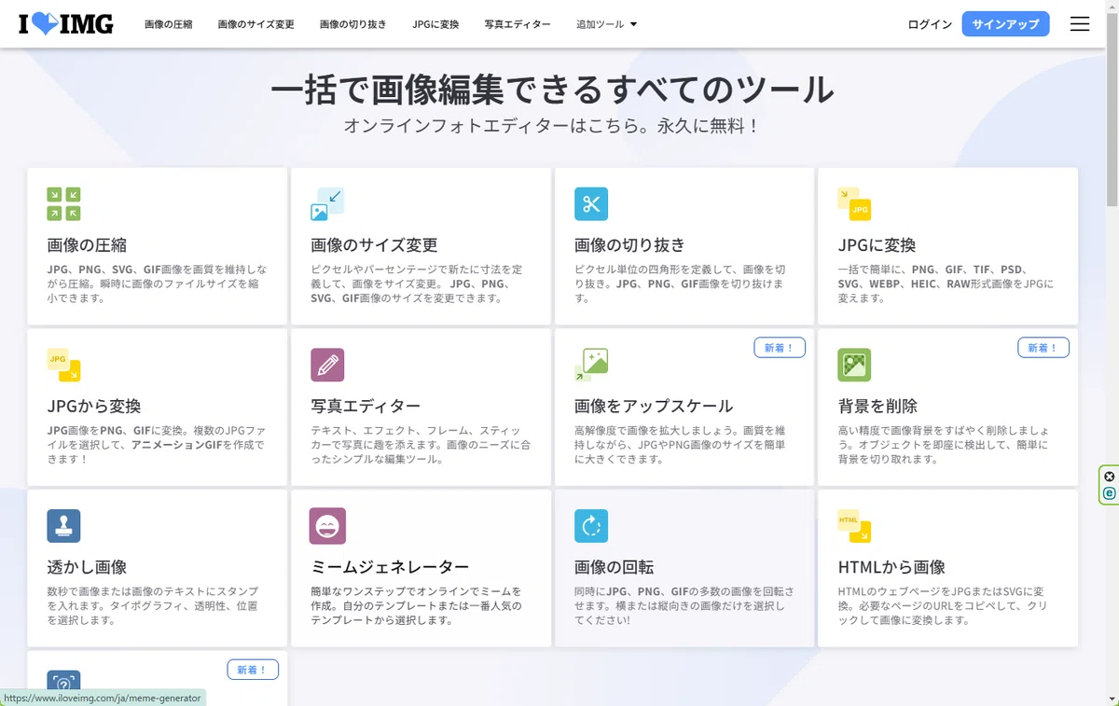1119x706 pixels.
Task: Open 画像の圧縮 in the top navigation
Action: pos(169,24)
